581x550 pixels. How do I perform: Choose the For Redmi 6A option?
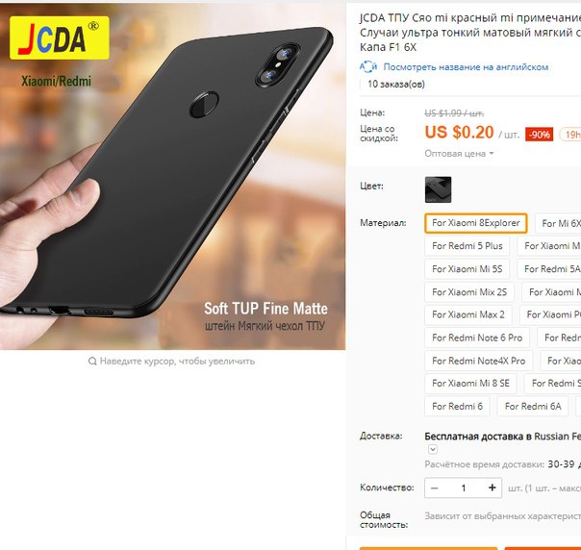click(x=533, y=407)
